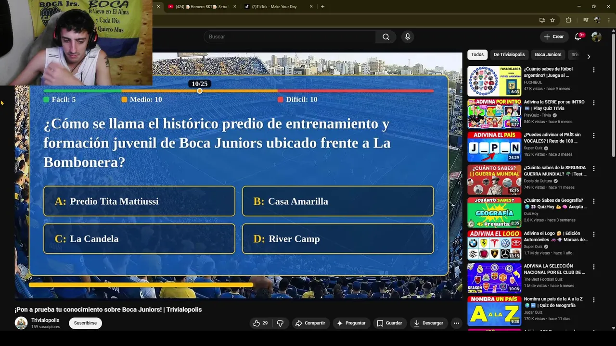The width and height of the screenshot is (616, 346).
Task: Click the page vertical scrollbar
Action: tap(614, 96)
